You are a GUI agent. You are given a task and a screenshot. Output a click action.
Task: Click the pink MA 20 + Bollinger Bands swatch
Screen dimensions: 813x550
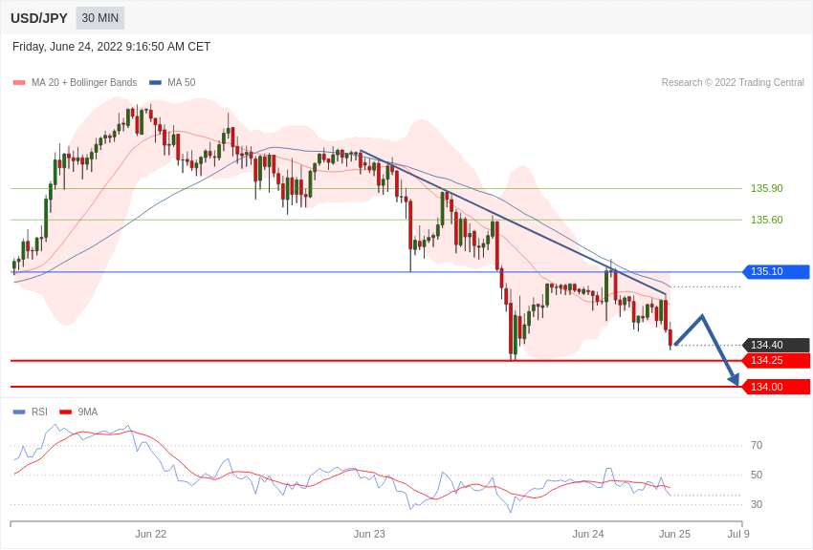[x=19, y=83]
